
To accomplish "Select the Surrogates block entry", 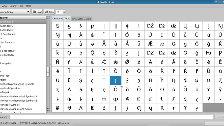I will 23,63.
